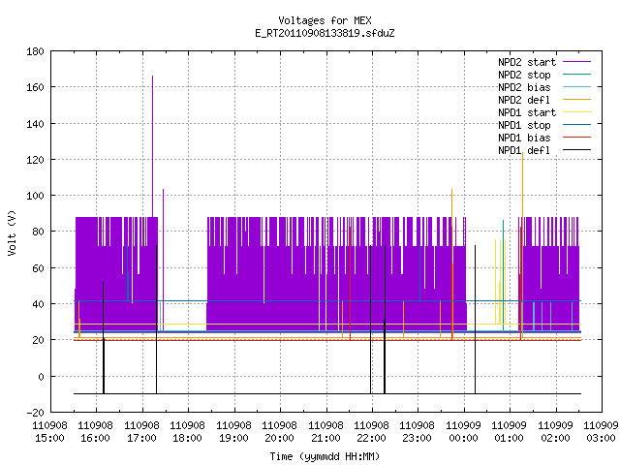Click the yellow NPD1 start legend line sample
This screenshot has height=465, width=620.
click(x=576, y=112)
